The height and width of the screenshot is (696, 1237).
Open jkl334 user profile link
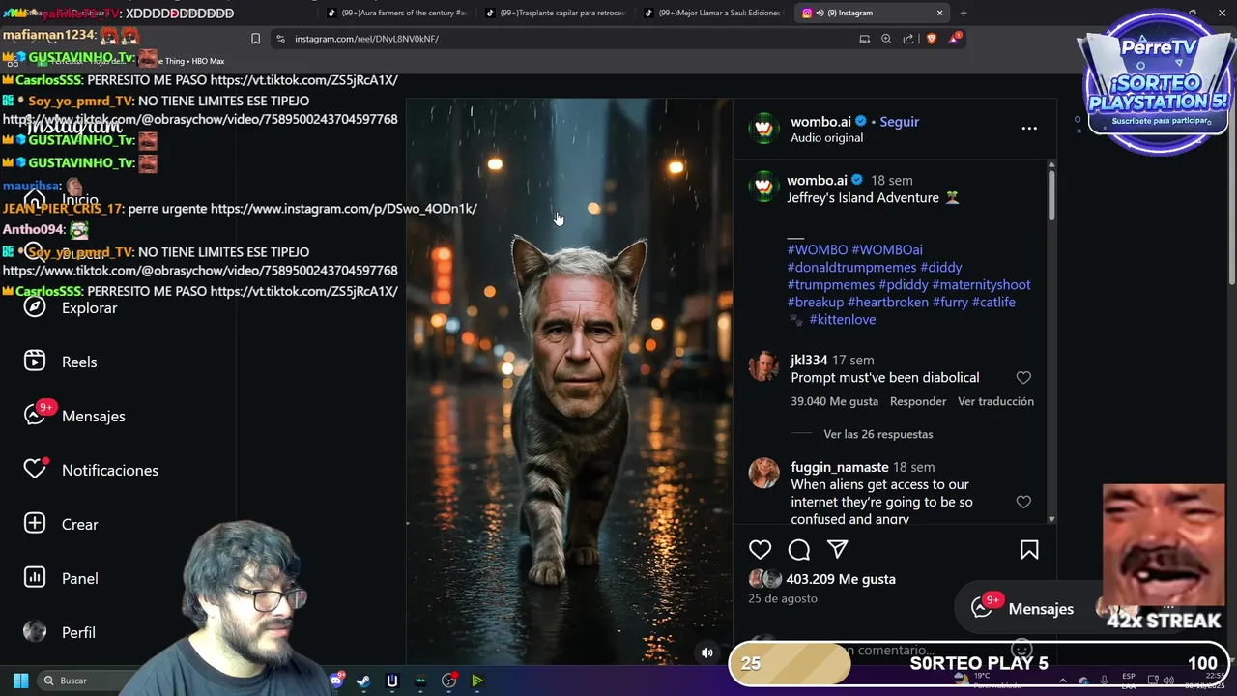point(809,361)
